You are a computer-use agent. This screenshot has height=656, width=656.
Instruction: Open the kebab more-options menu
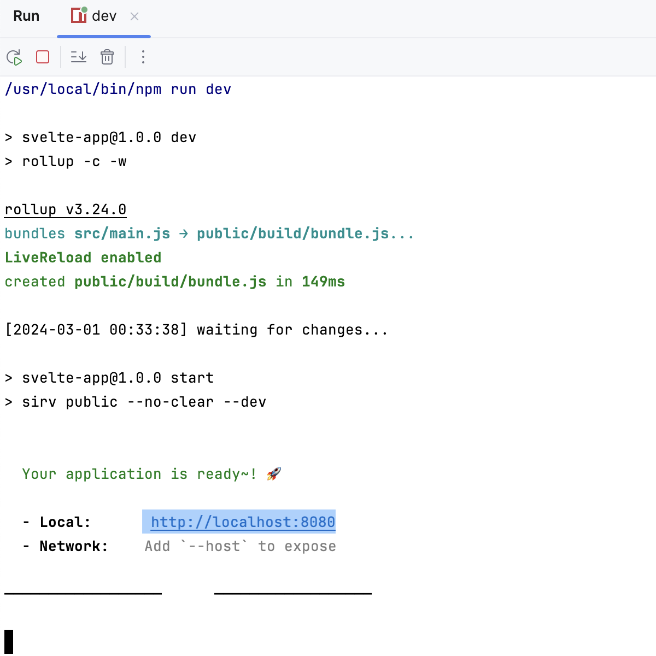pyautogui.click(x=143, y=57)
